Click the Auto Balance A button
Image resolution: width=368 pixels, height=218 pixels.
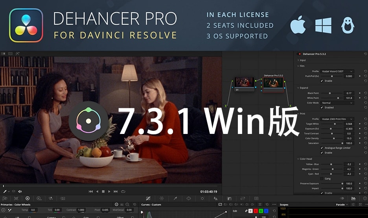[x=3, y=210]
